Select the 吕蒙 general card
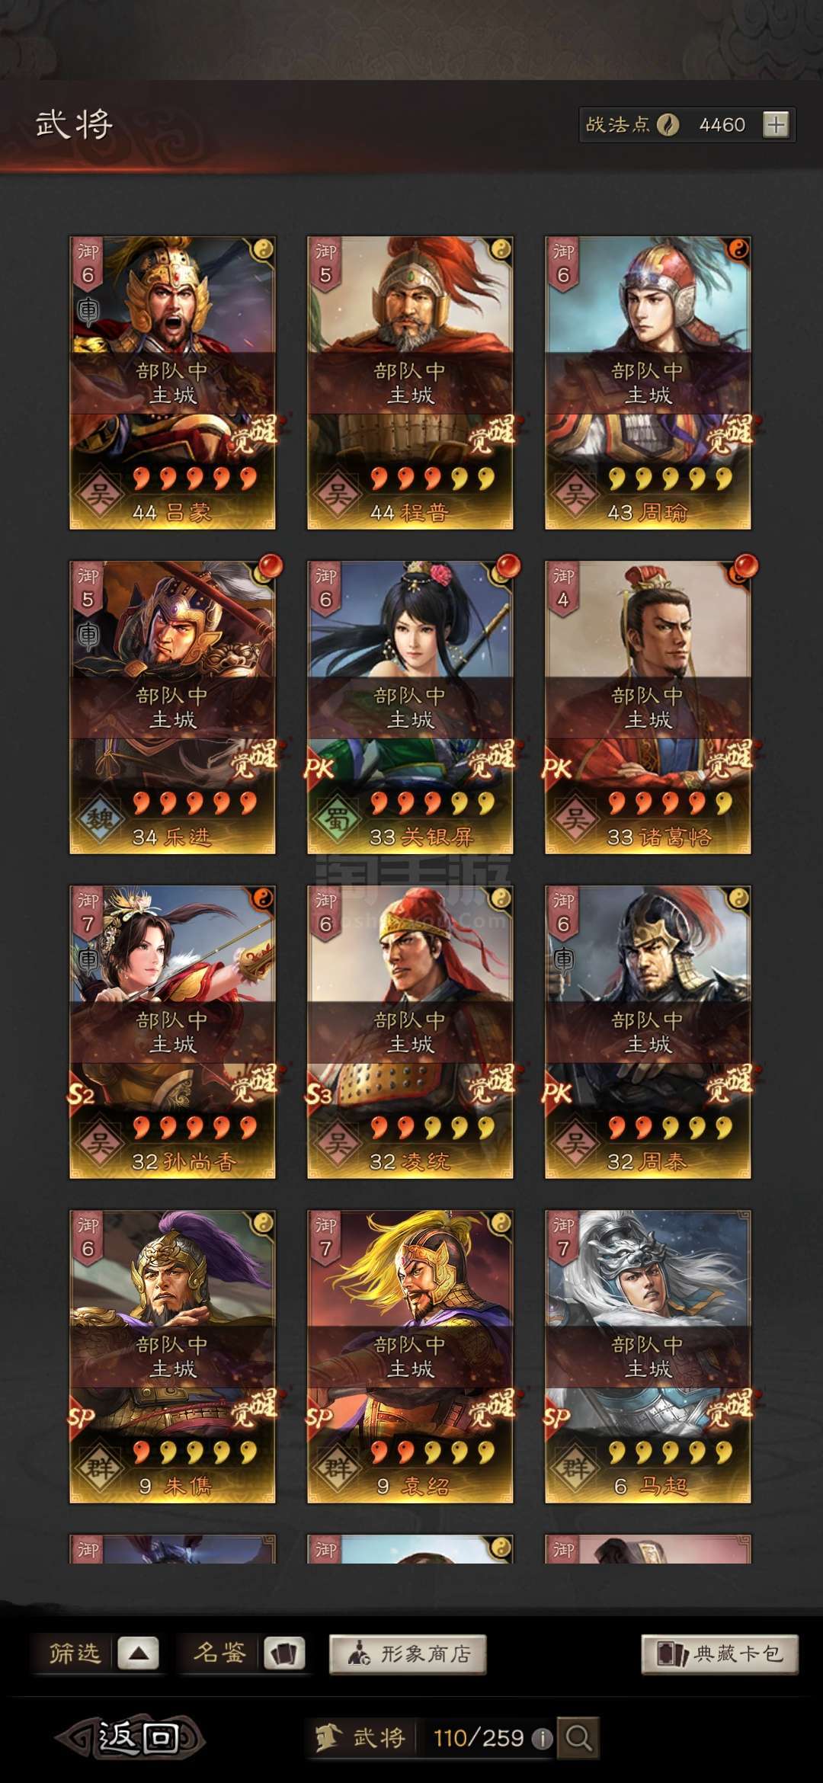Screen dimensions: 823x1783 [172, 383]
